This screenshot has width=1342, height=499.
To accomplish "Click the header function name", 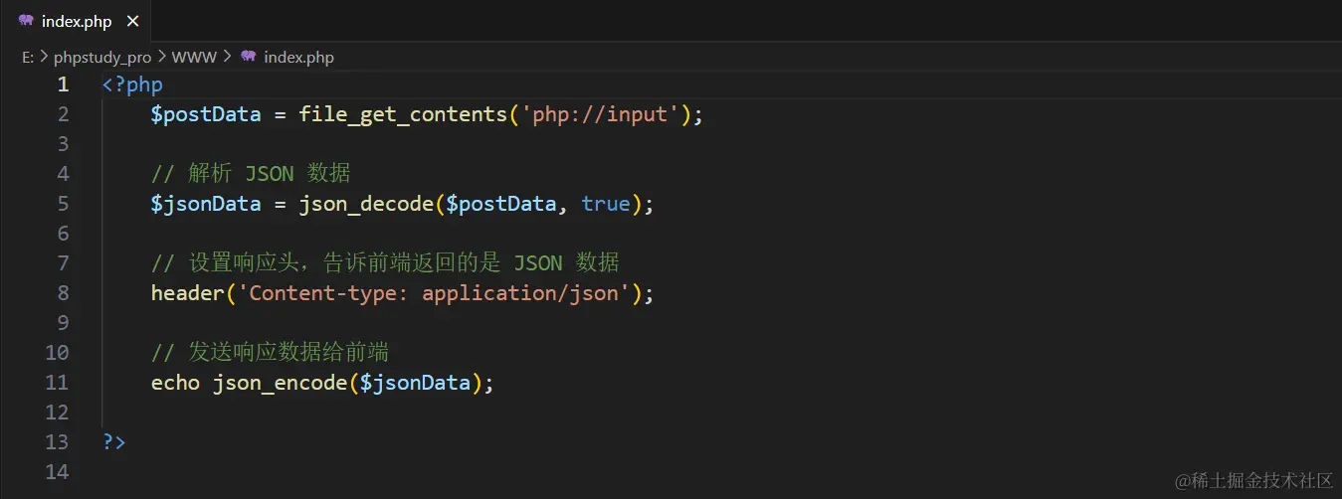I will (x=187, y=293).
